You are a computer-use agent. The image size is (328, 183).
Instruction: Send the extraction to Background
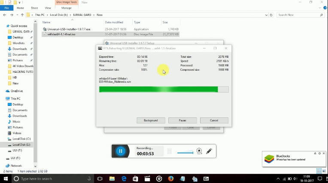[x=151, y=120]
